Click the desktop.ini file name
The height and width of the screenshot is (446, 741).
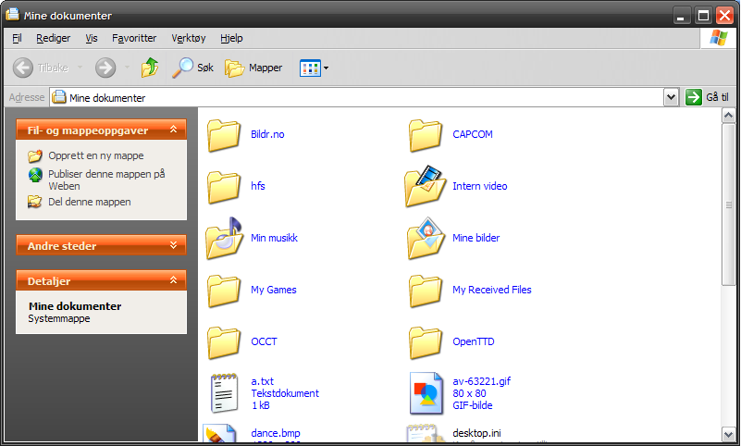tap(476, 433)
